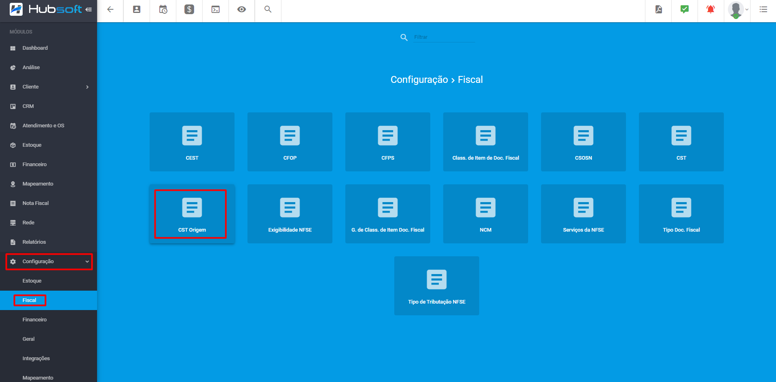
Task: Open the client contact icon in toolbar
Action: point(137,9)
